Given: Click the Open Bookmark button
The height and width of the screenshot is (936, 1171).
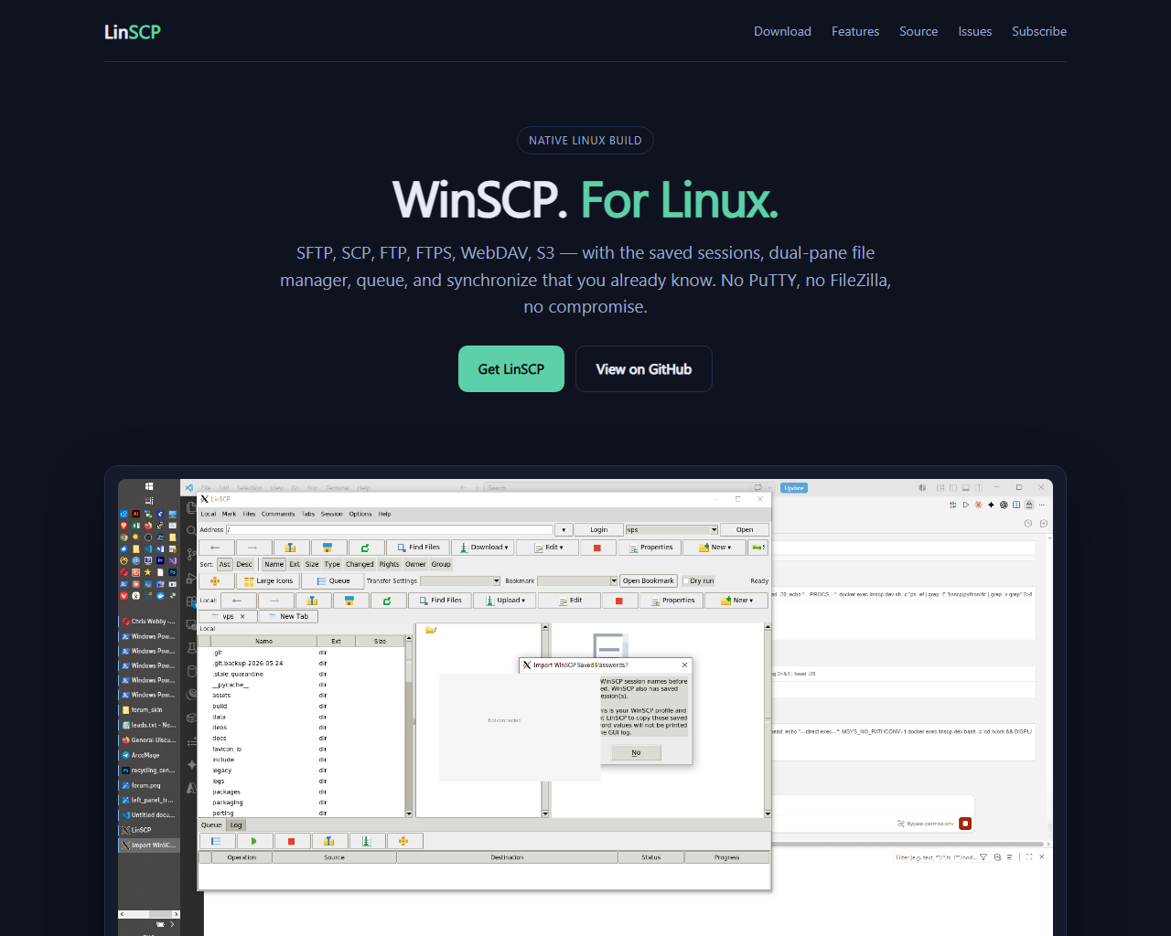Looking at the screenshot, I should [x=649, y=581].
